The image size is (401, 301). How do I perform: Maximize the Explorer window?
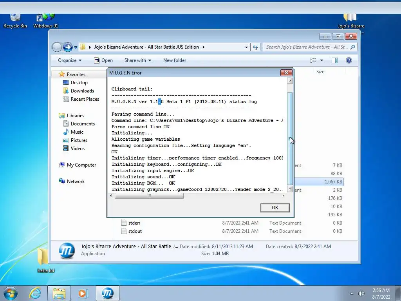click(x=338, y=36)
